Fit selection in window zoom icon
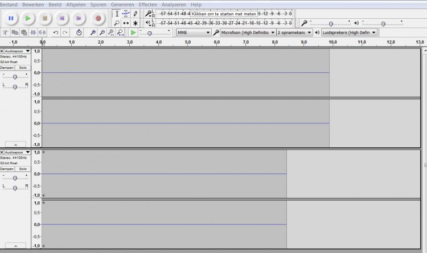This screenshot has width=427, height=253. (x=111, y=32)
